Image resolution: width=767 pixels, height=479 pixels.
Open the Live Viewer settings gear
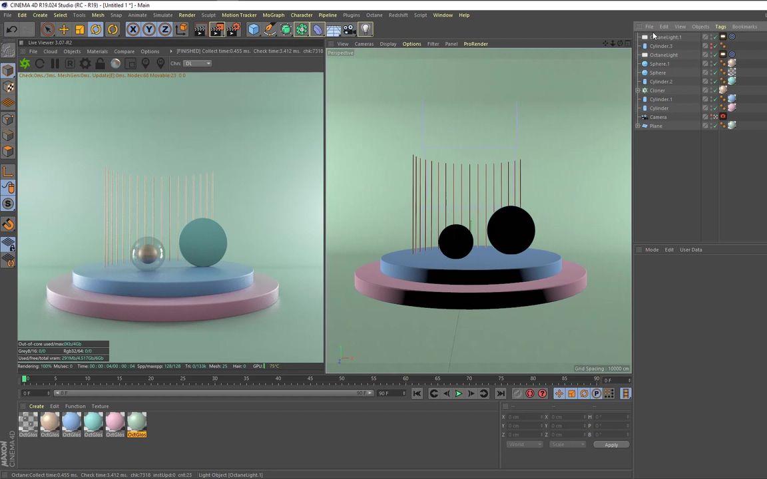click(86, 63)
